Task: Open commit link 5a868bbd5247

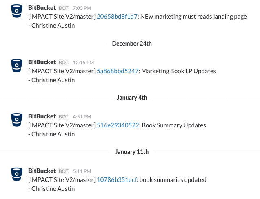Action: click(118, 71)
